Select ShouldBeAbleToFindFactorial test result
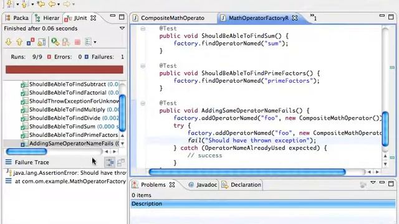399x224 pixels. 70,93
